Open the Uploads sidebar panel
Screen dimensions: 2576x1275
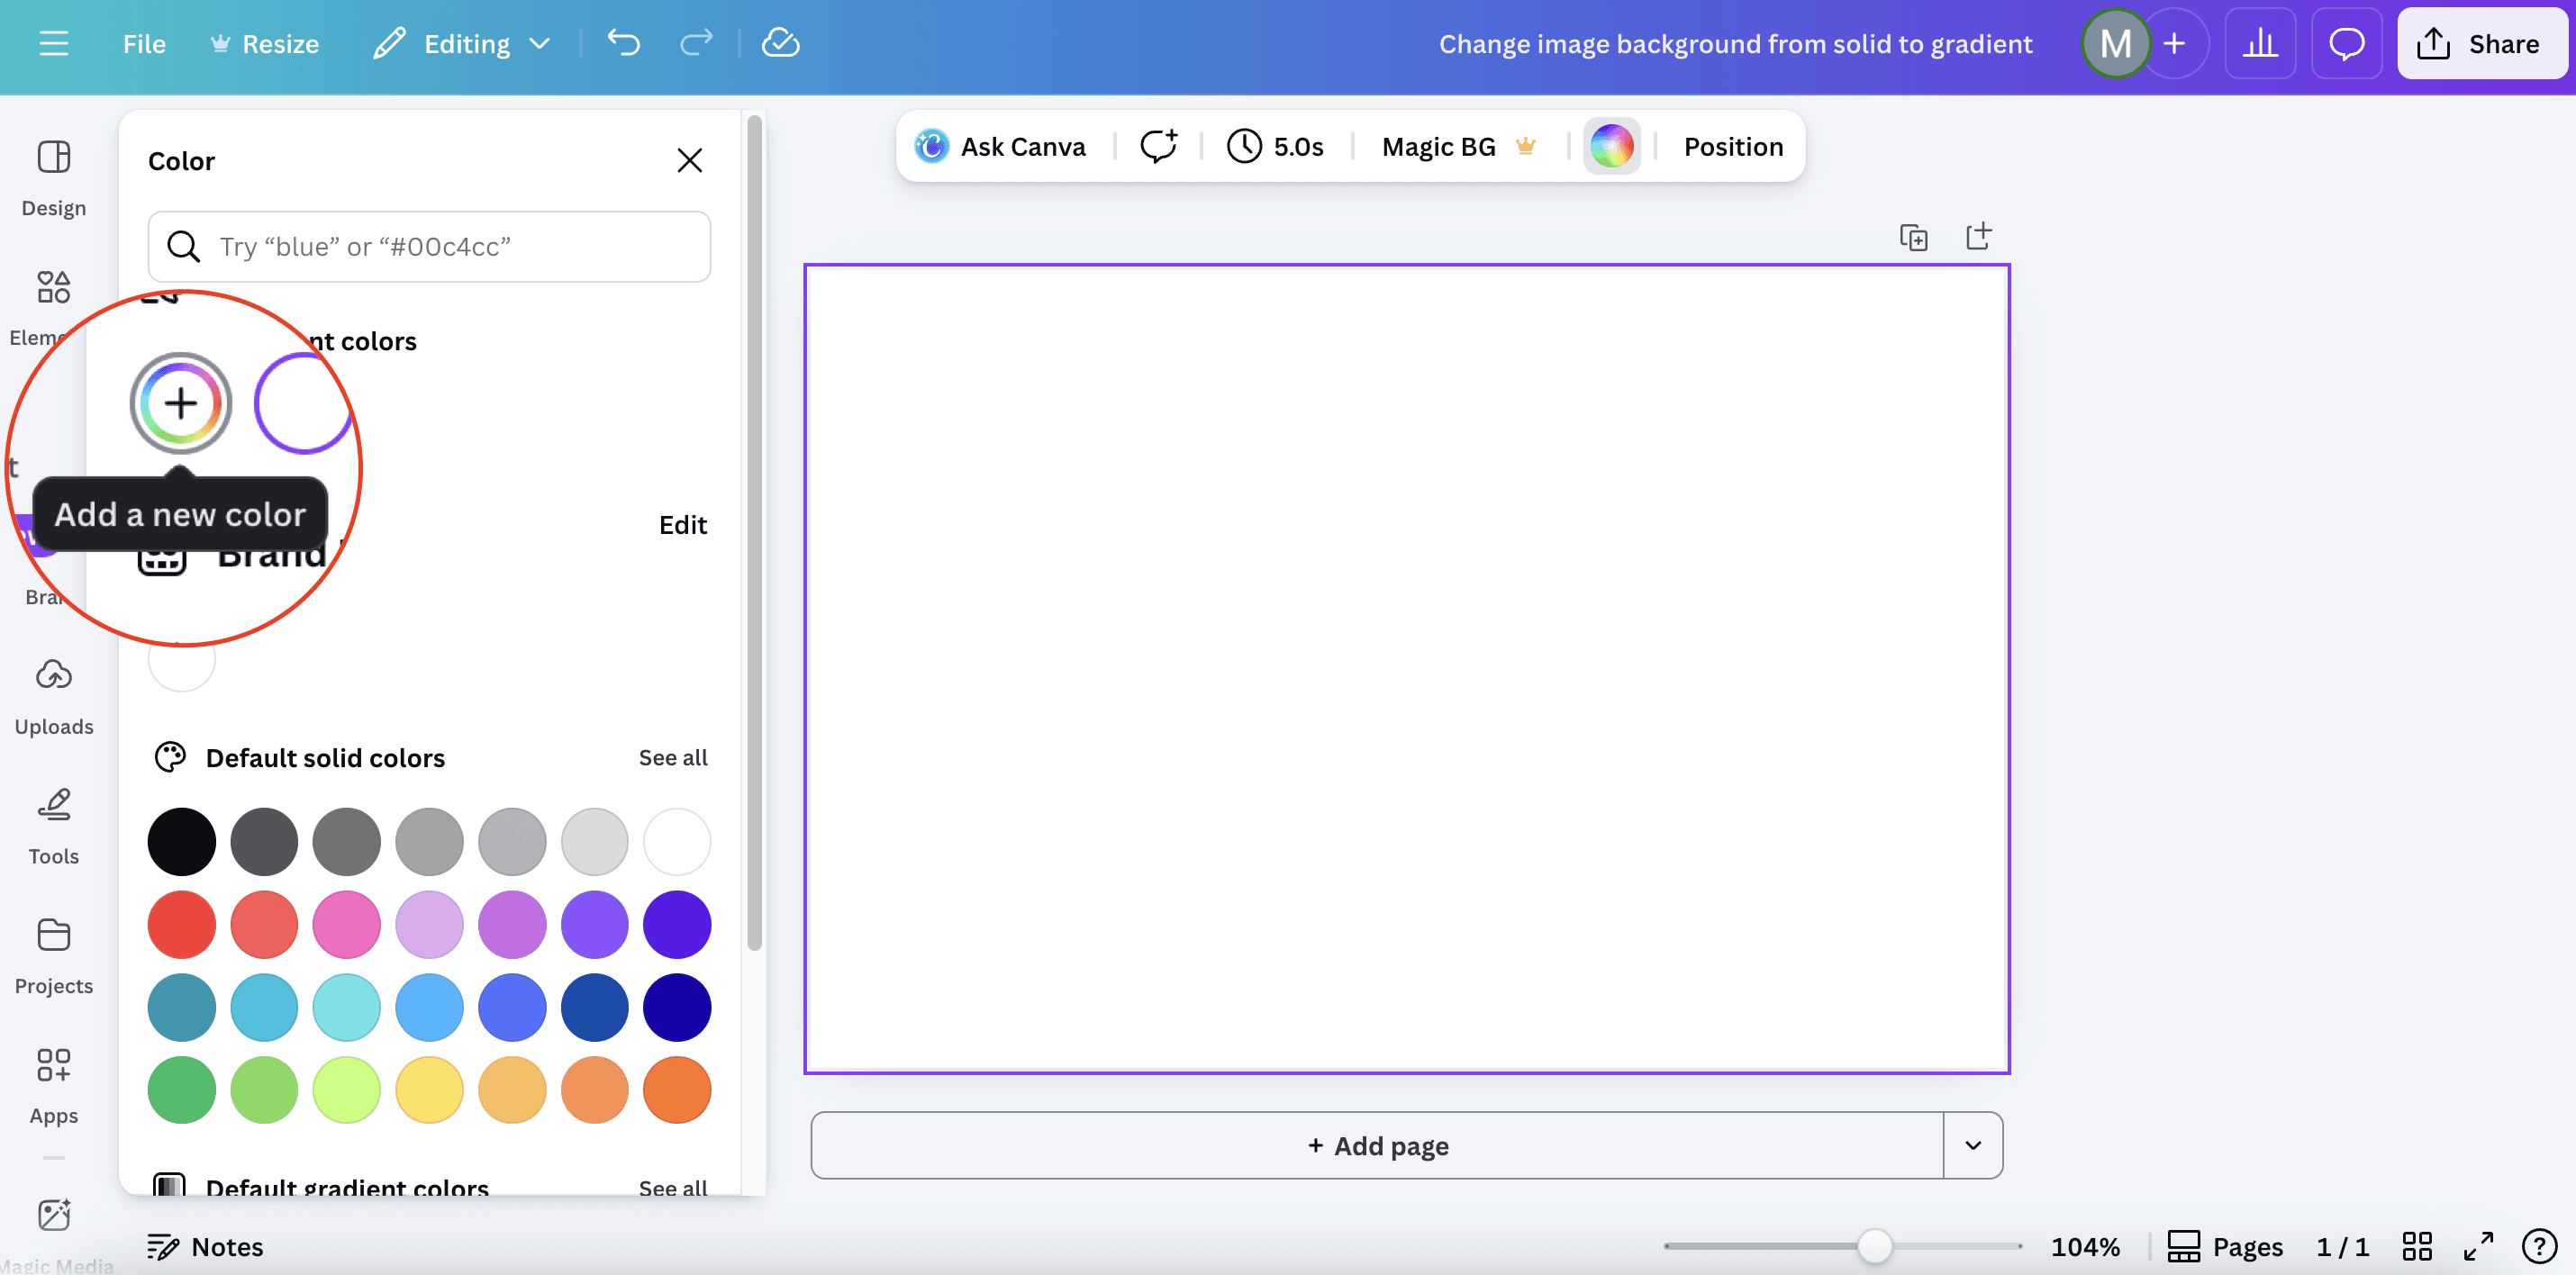54,696
